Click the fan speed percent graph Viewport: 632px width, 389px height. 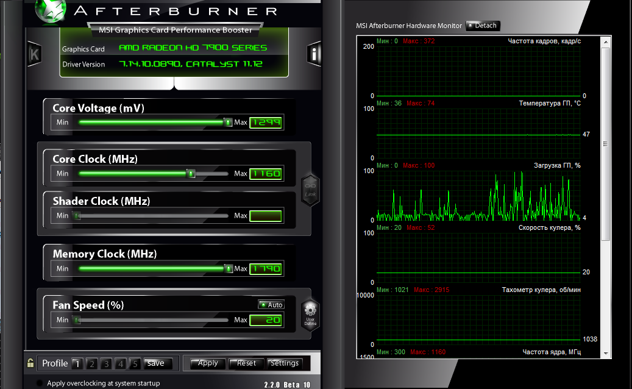(478, 257)
